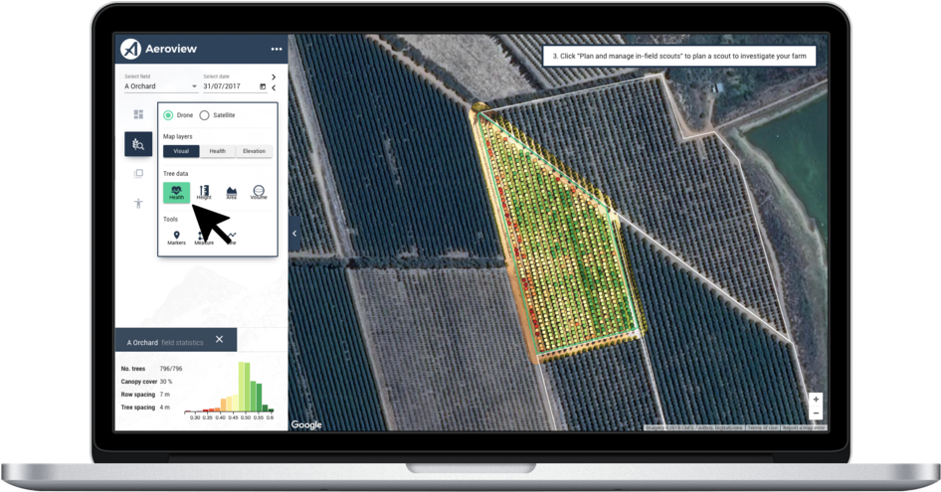Switch map layer to Visual
Image resolution: width=941 pixels, height=492 pixels.
pyautogui.click(x=181, y=151)
